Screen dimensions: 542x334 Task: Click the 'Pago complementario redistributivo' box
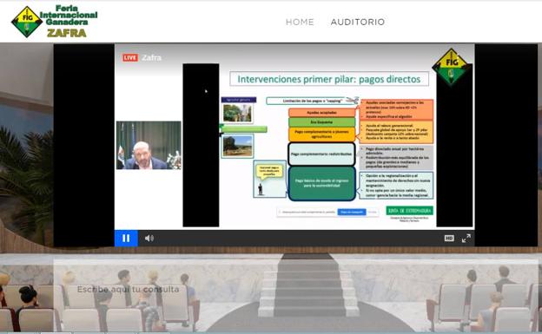321,154
